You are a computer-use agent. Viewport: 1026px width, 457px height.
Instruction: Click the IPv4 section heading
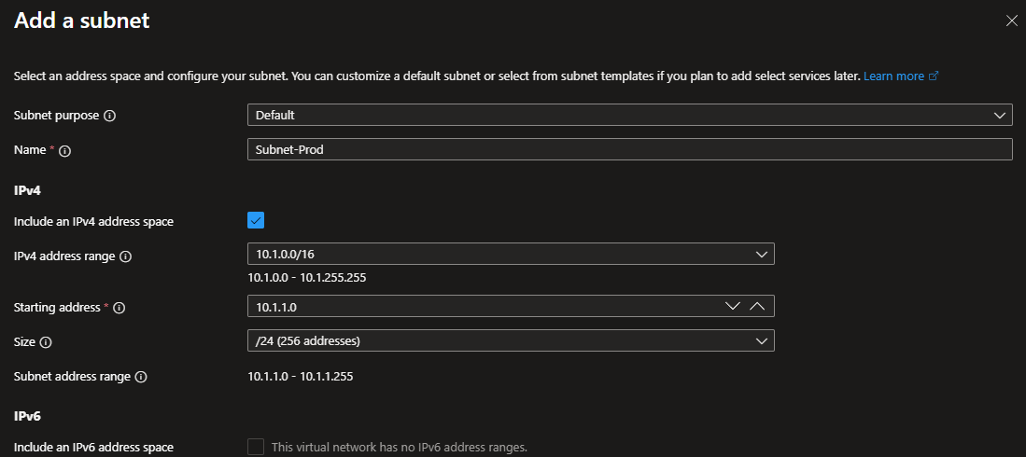[25, 189]
